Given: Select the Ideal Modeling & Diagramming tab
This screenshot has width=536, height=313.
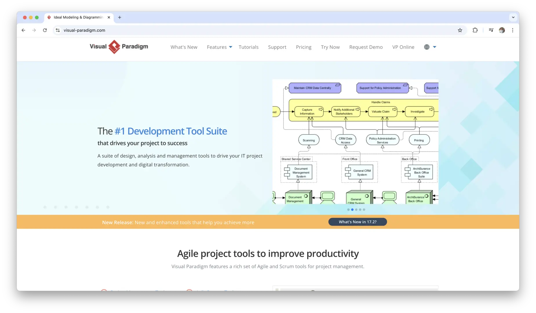Looking at the screenshot, I should pyautogui.click(x=79, y=17).
